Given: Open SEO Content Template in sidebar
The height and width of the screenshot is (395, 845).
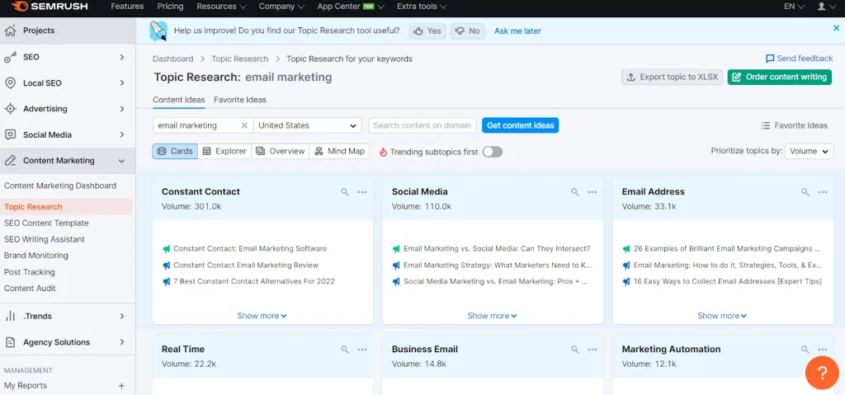Looking at the screenshot, I should coord(46,223).
